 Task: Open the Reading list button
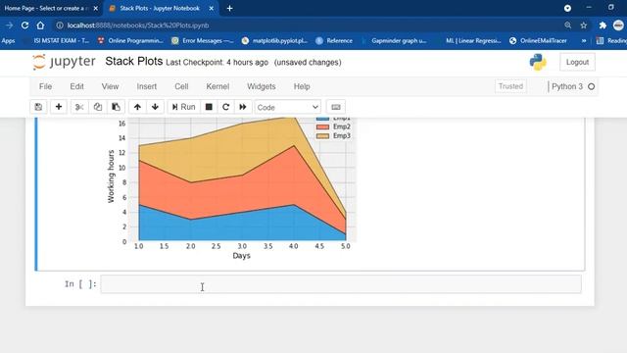point(611,40)
